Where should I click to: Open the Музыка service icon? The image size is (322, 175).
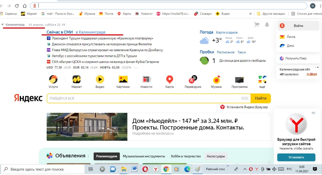[x=216, y=80]
